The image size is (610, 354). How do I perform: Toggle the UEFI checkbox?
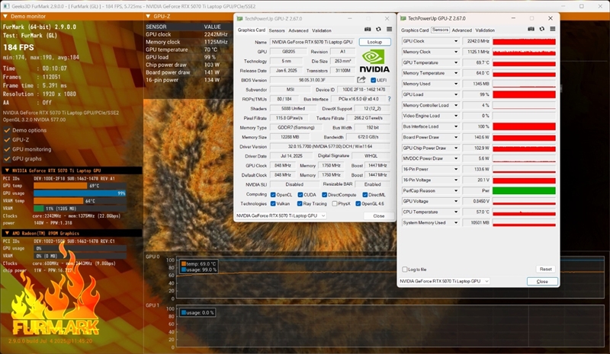coord(373,80)
